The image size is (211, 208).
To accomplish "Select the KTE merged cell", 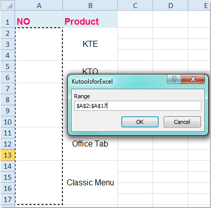I will coord(90,44).
